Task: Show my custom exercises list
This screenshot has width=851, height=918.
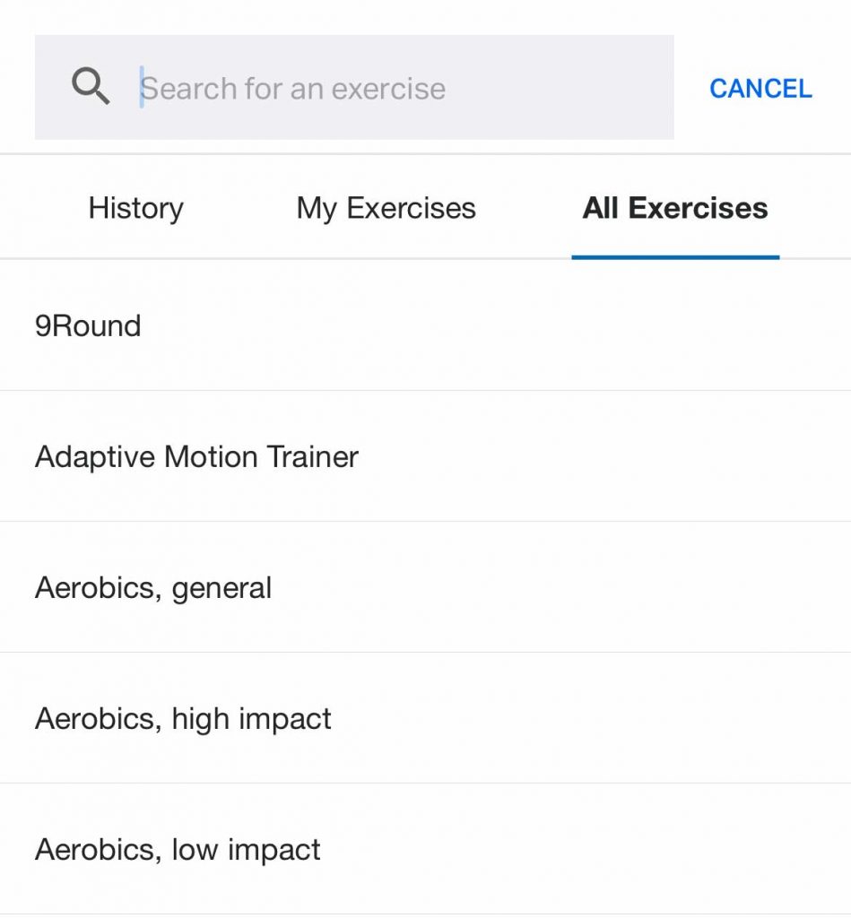Action: click(386, 208)
